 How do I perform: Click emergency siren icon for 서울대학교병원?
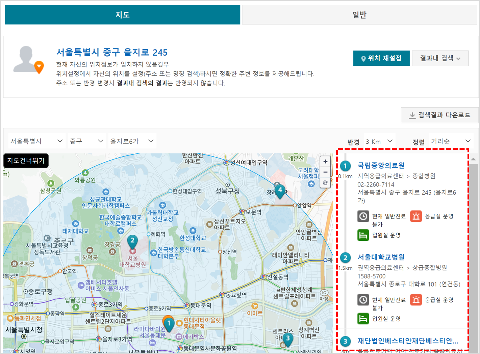(416, 300)
